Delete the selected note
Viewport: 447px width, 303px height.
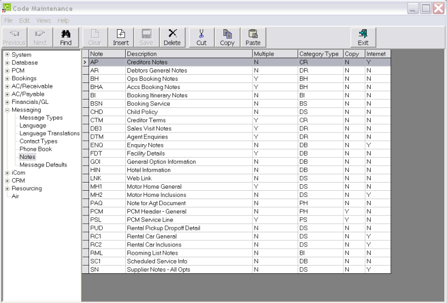pyautogui.click(x=172, y=37)
